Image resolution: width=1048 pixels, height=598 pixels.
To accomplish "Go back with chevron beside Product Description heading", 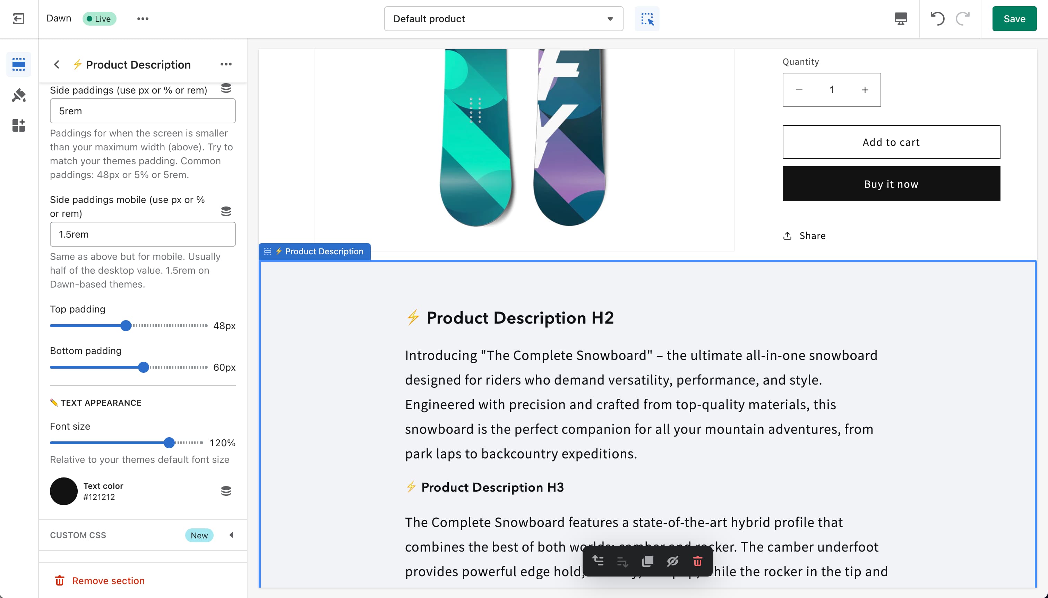I will 57,64.
